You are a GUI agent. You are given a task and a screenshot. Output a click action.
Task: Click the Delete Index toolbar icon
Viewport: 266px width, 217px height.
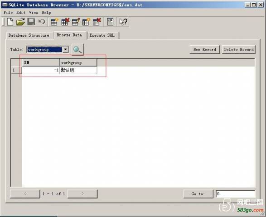pyautogui.click(x=97, y=22)
